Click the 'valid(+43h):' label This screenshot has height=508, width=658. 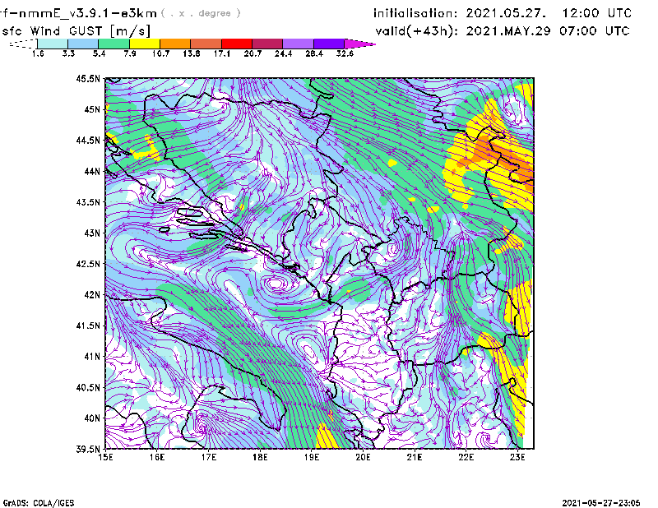pyautogui.click(x=417, y=31)
